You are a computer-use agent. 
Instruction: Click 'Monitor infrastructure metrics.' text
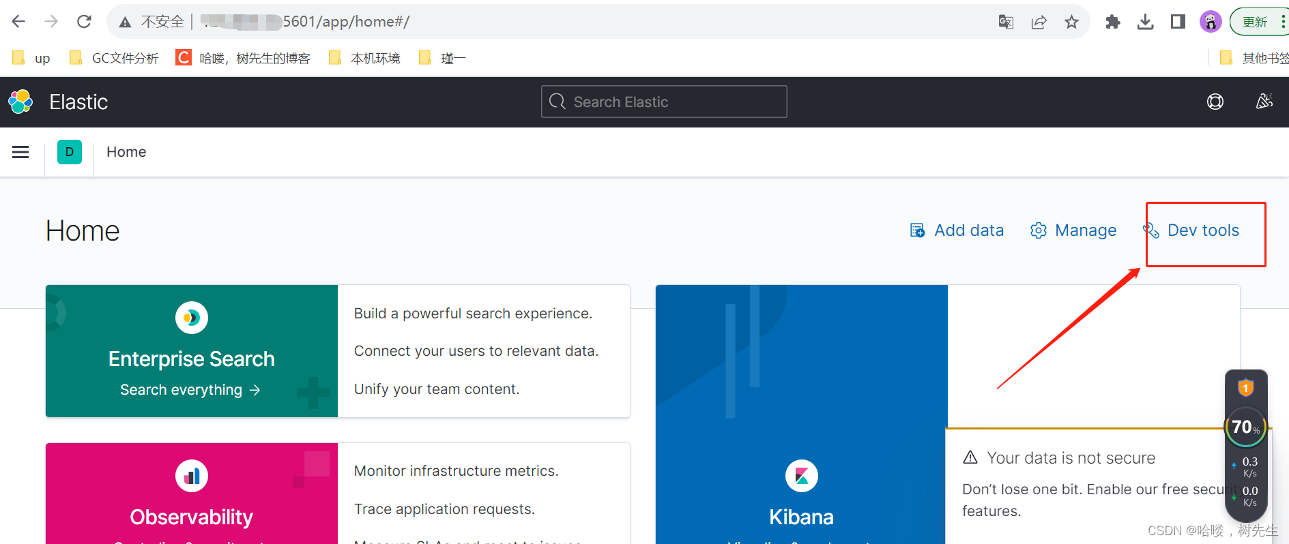(x=457, y=471)
